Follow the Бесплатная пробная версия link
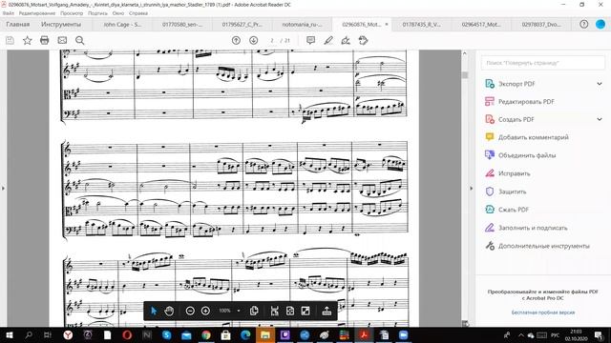This screenshot has height=343, width=611. click(x=543, y=313)
